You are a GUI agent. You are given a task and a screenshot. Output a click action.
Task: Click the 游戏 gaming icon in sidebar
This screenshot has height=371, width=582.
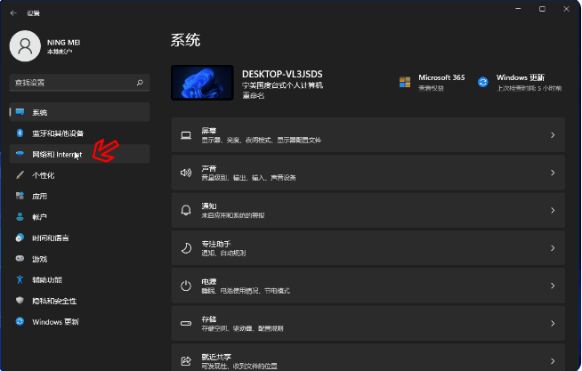click(x=20, y=259)
